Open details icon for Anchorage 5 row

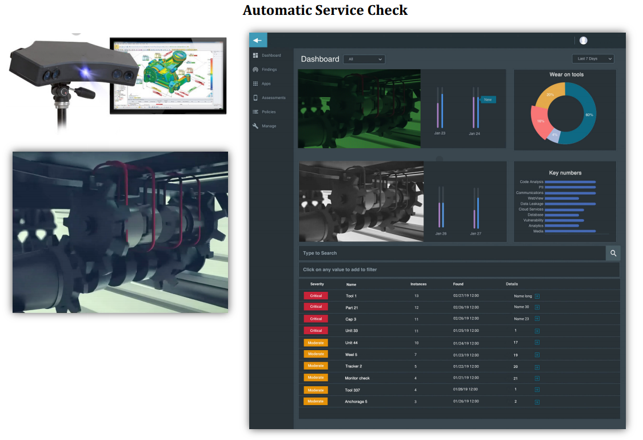tap(537, 402)
